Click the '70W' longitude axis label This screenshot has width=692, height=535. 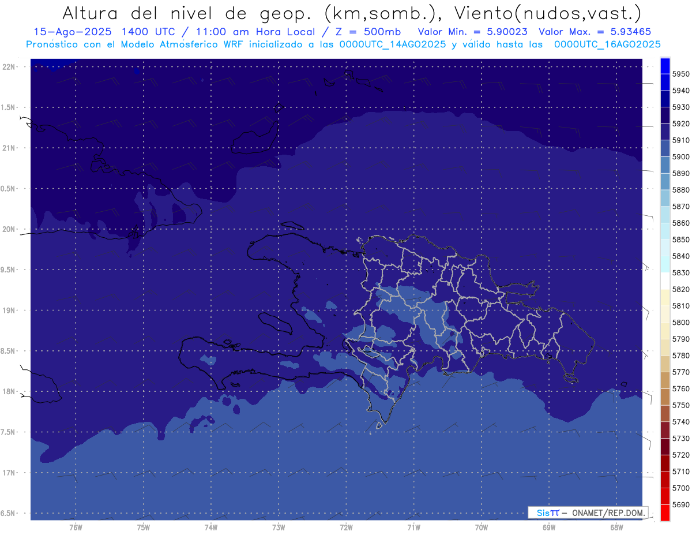pyautogui.click(x=482, y=527)
